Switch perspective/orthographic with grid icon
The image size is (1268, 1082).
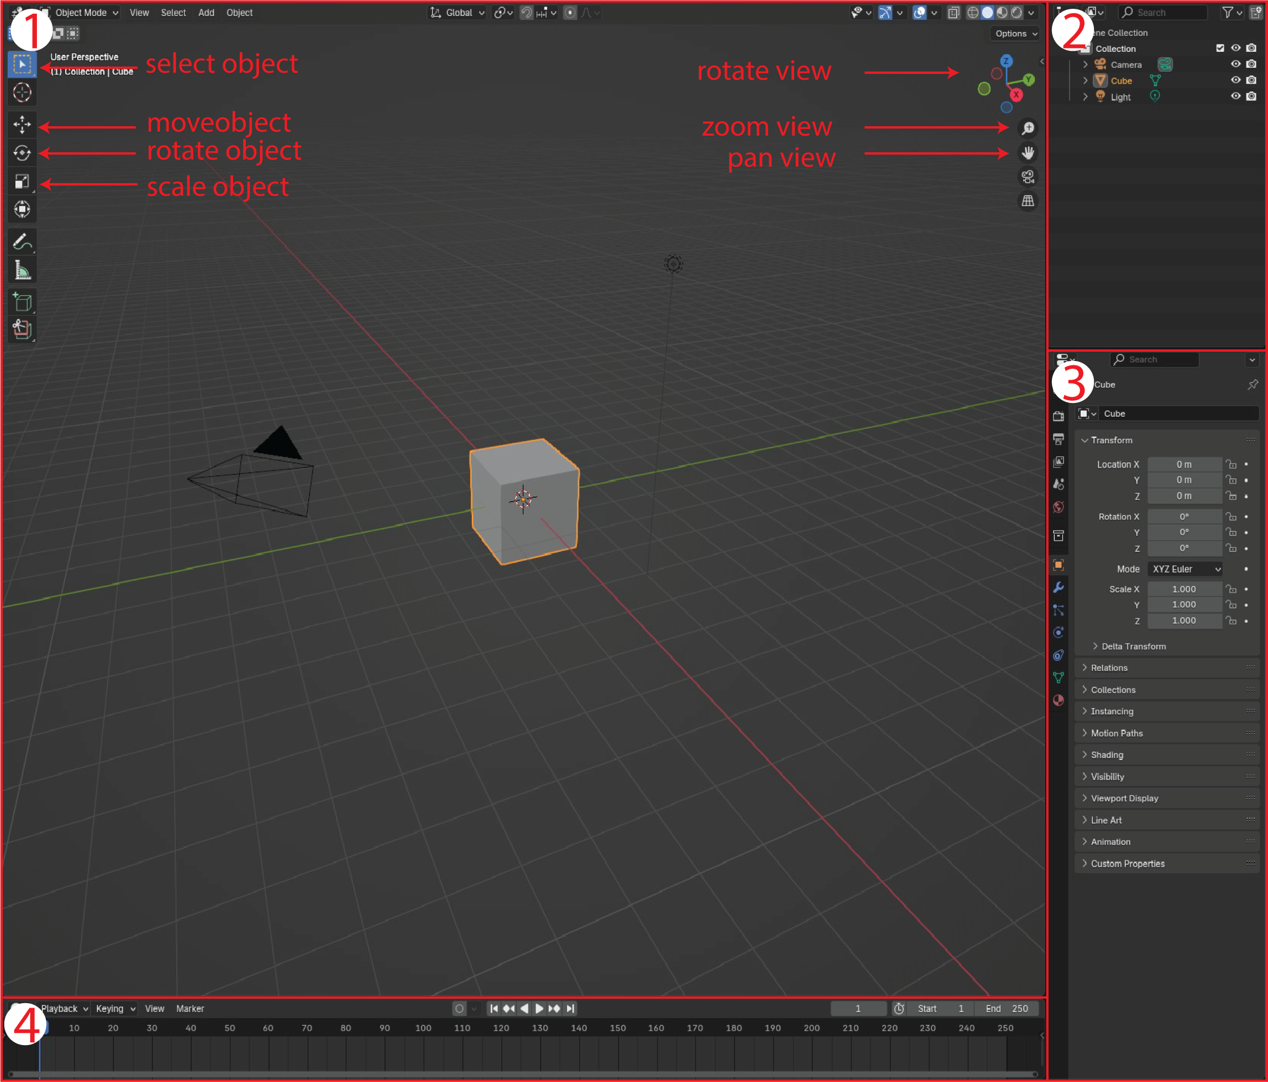(x=1028, y=201)
